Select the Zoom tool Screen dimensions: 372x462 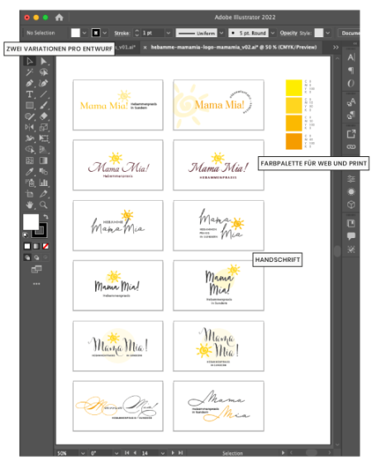[43, 204]
